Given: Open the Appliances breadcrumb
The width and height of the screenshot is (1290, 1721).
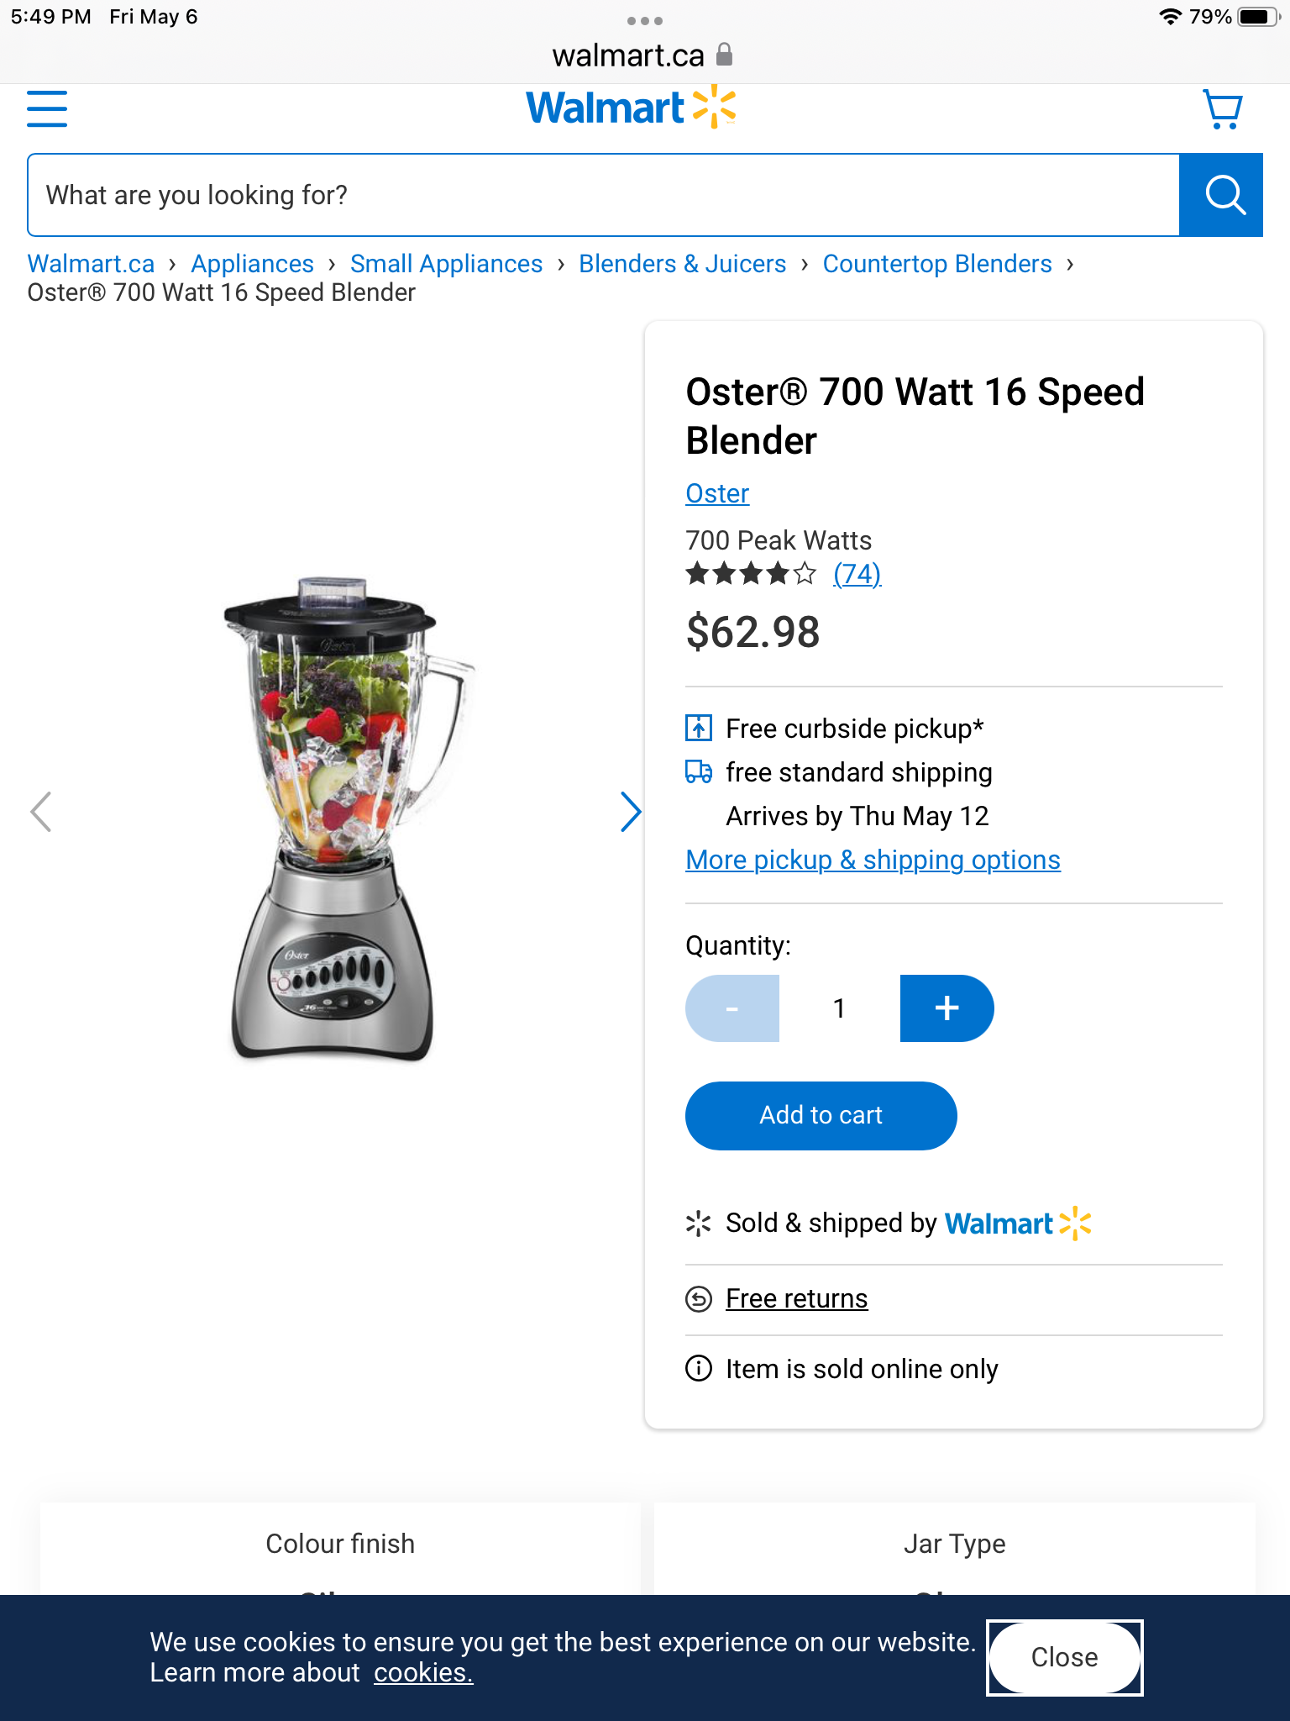Looking at the screenshot, I should coord(253,264).
